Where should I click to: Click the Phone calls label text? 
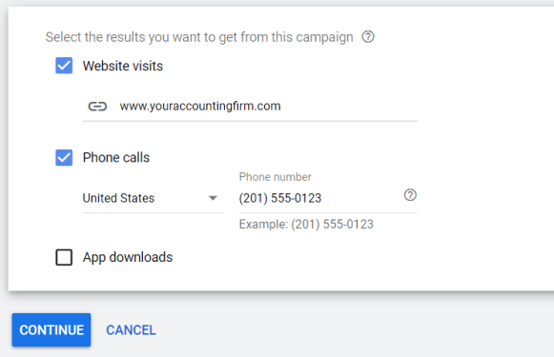tap(116, 158)
